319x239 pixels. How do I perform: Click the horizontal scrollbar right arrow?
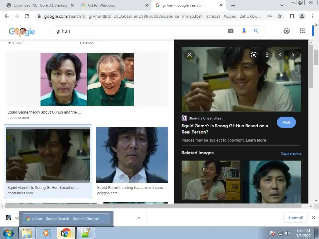coord(311,206)
